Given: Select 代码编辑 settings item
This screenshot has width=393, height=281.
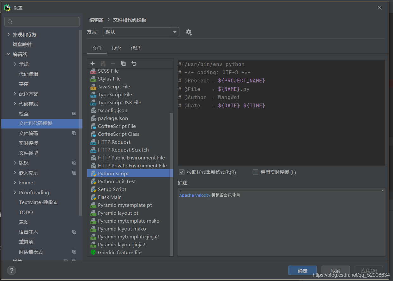Looking at the screenshot, I should [28, 74].
